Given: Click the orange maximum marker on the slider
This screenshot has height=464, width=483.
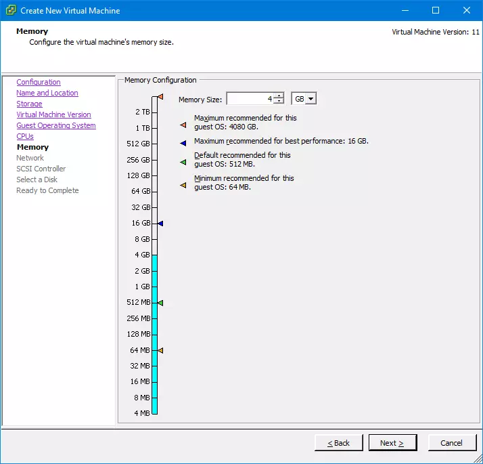Looking at the screenshot, I should point(160,97).
